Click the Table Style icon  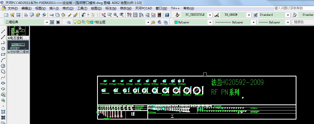255,15
